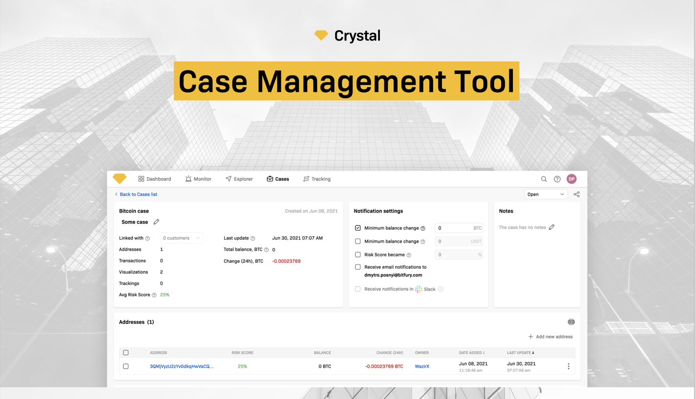Click the Crystal diamond logo

pyautogui.click(x=119, y=178)
